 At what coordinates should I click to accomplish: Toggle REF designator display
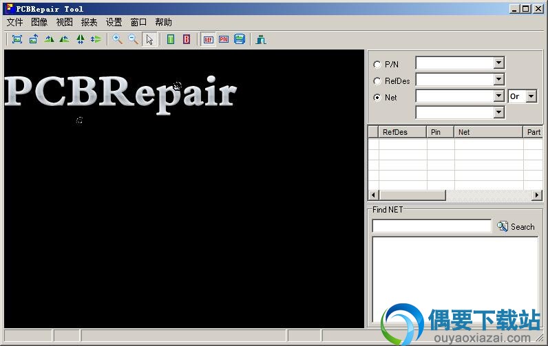(x=209, y=39)
